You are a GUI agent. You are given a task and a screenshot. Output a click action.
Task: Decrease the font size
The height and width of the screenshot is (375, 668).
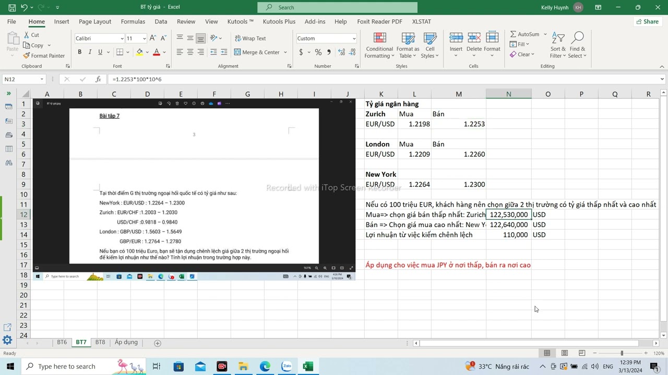pos(163,38)
